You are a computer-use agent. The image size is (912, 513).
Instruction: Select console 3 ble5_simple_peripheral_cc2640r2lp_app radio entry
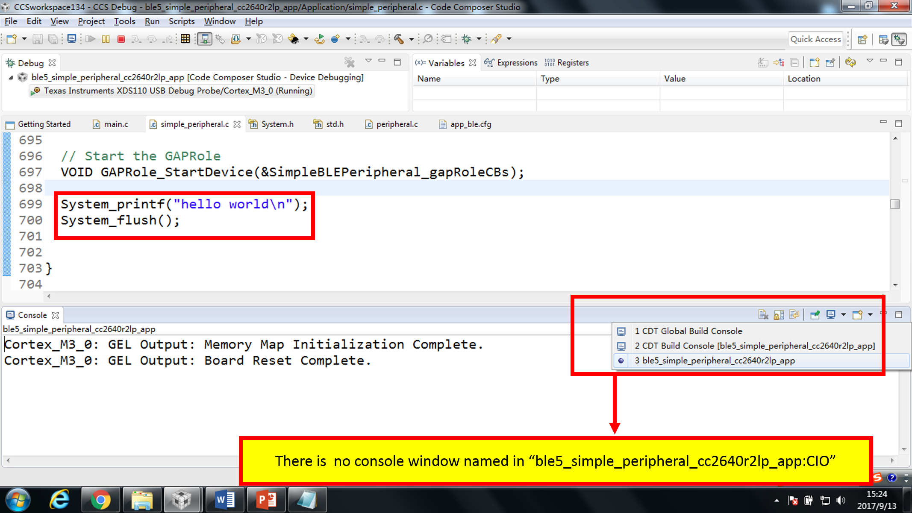point(714,361)
